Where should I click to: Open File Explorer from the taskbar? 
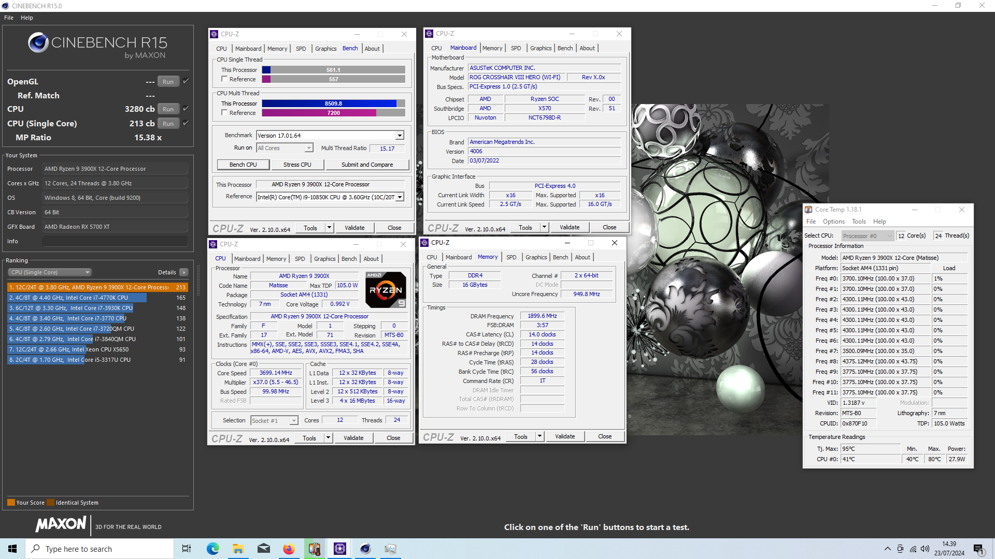(x=238, y=549)
